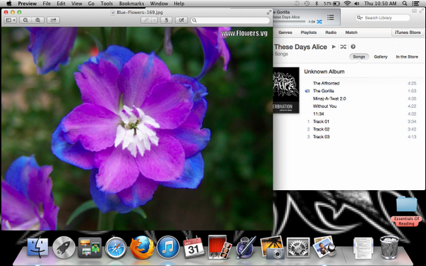Viewport: 426px width, 266px height.
Task: Switch to Genres tab in iTunes
Action: pyautogui.click(x=285, y=33)
